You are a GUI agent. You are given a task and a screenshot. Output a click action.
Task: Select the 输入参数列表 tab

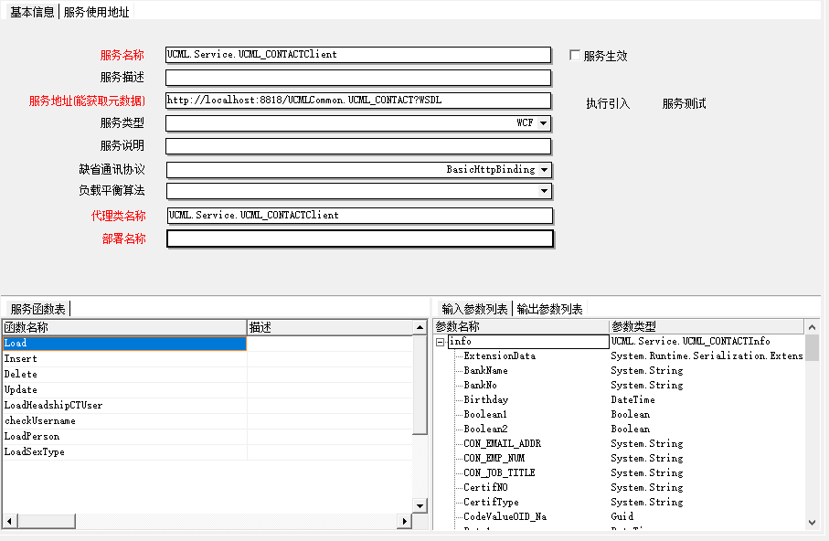(477, 308)
